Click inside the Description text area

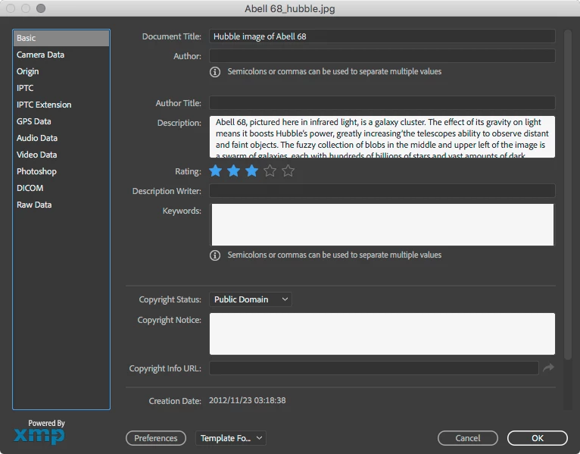point(382,137)
